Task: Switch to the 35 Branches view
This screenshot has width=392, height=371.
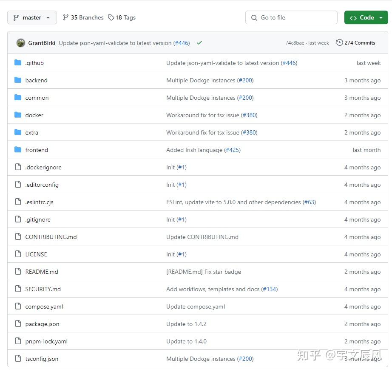Action: (87, 17)
